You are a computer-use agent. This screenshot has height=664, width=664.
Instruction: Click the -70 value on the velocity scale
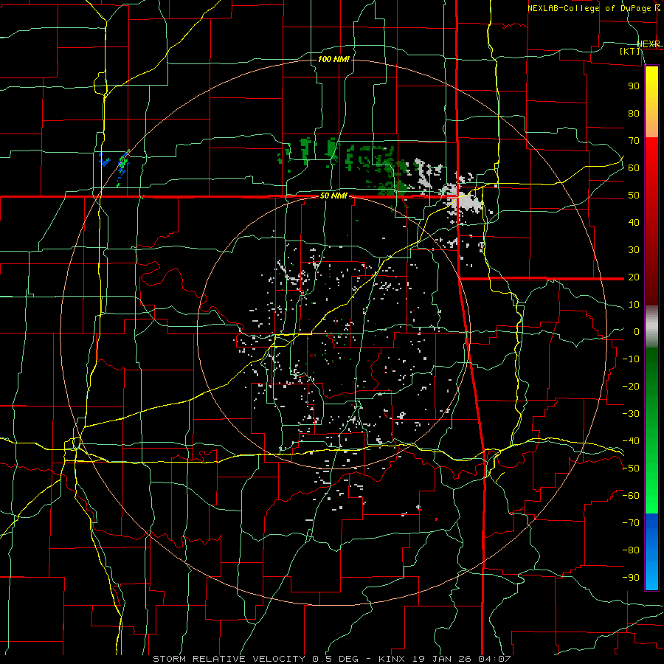click(631, 523)
